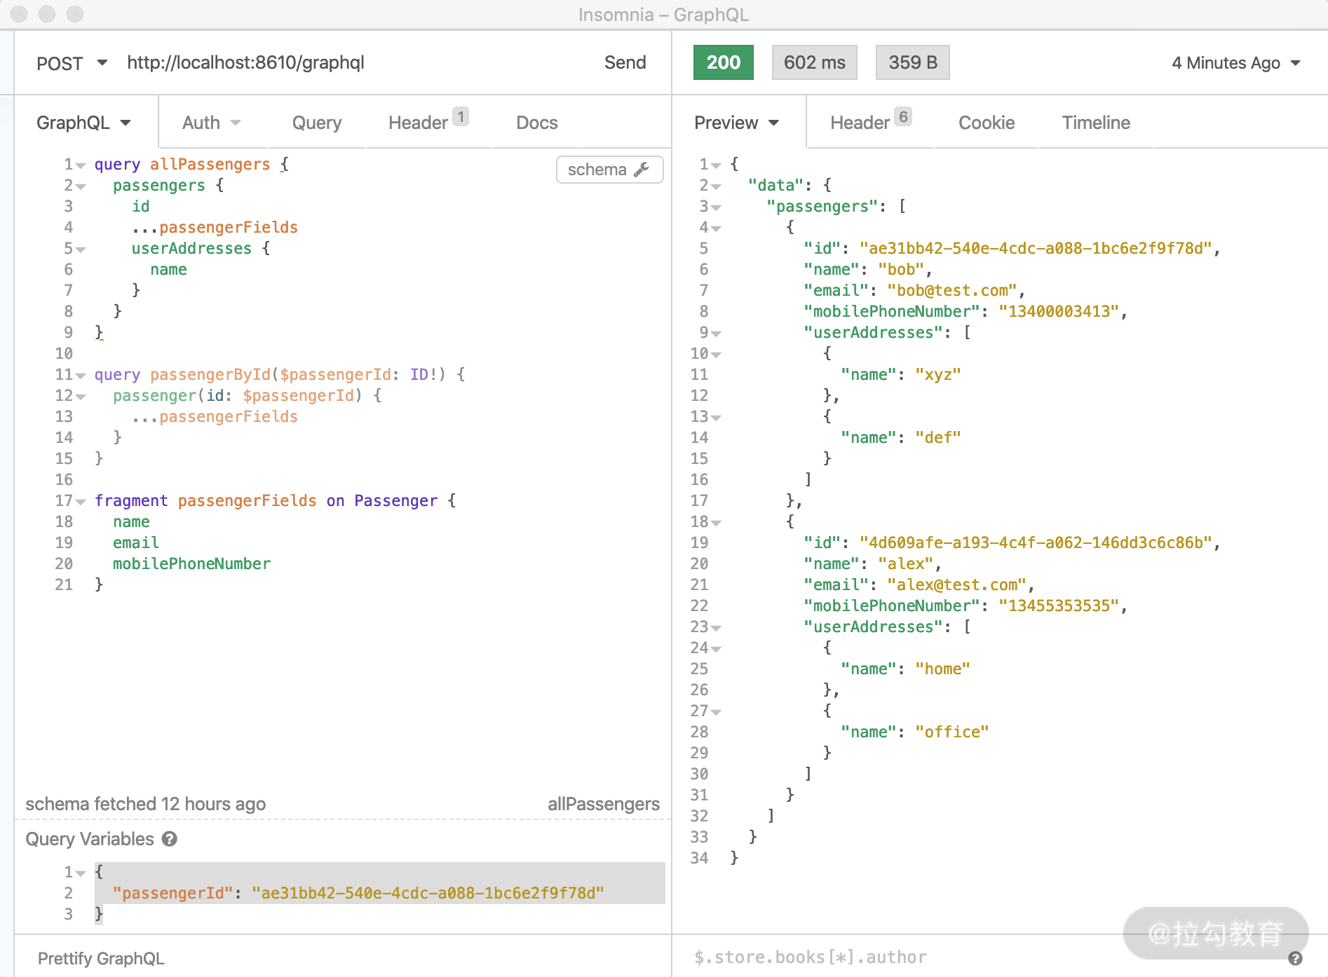This screenshot has width=1328, height=977.
Task: Open the POST method dropdown
Action: [72, 63]
